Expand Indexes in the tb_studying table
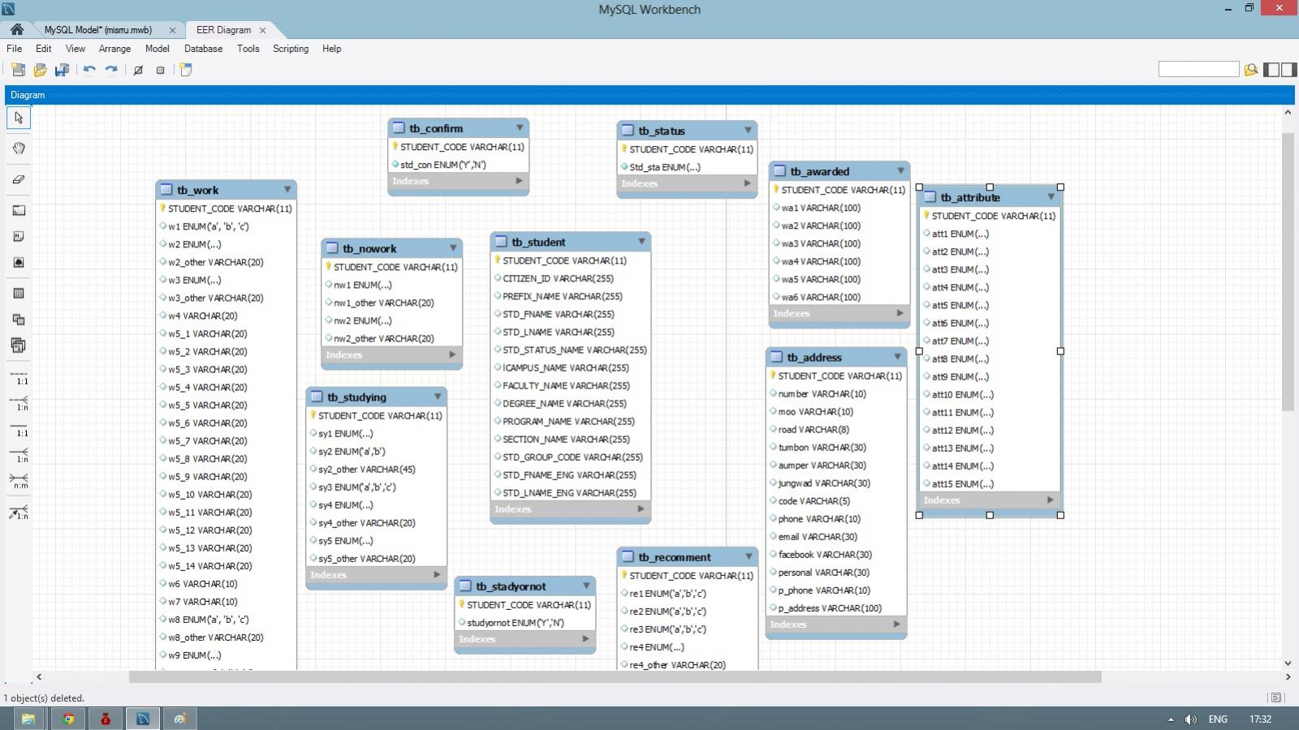This screenshot has width=1299, height=730. click(x=437, y=575)
